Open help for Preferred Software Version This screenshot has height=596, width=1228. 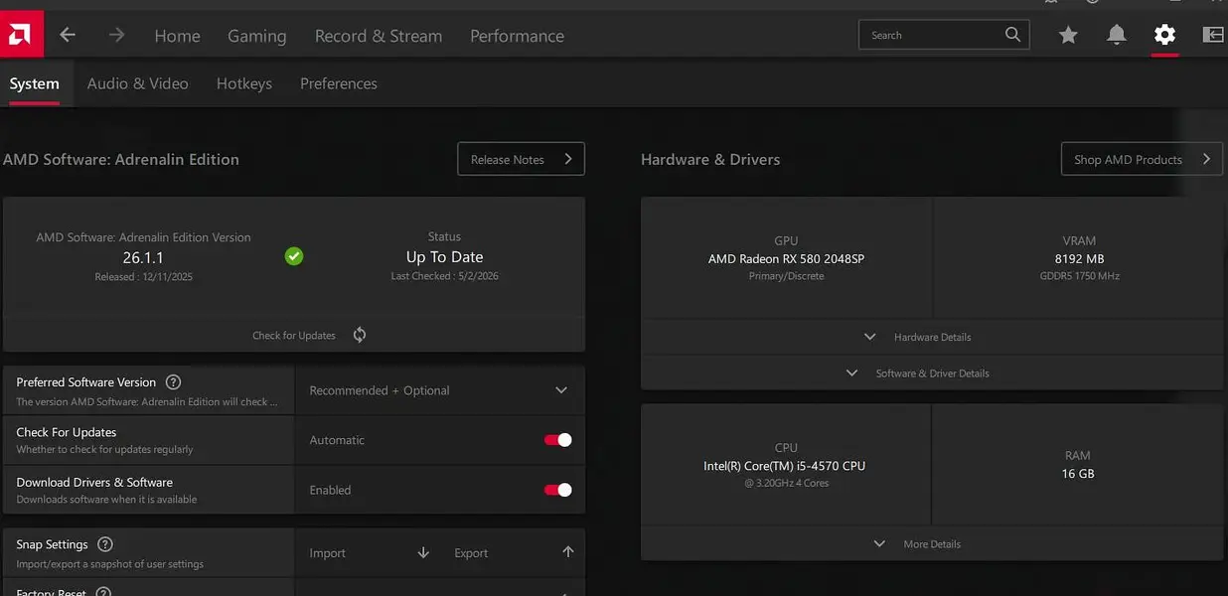click(173, 382)
